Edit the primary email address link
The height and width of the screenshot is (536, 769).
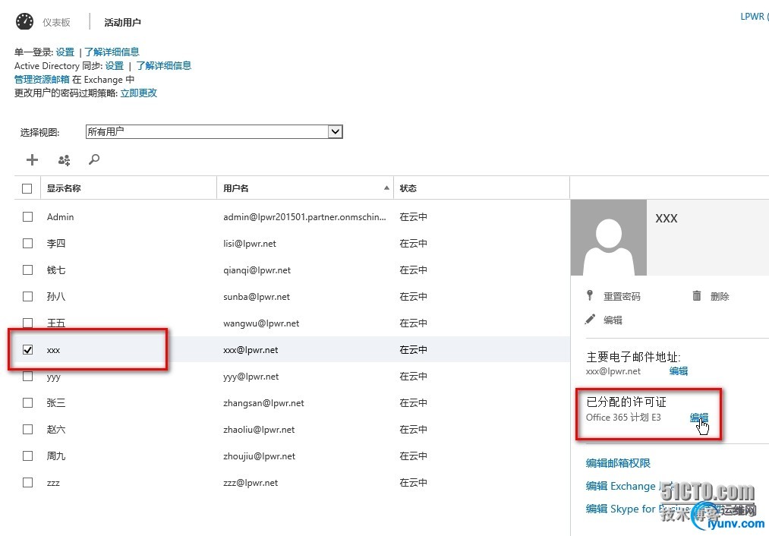tap(679, 371)
